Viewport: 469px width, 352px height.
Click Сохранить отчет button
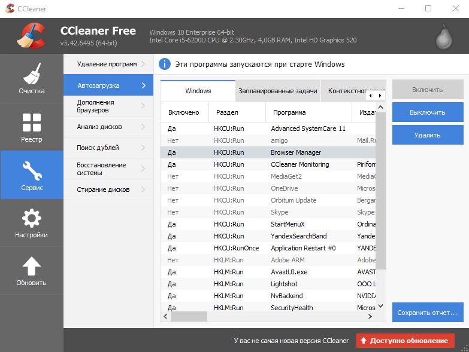(x=428, y=313)
